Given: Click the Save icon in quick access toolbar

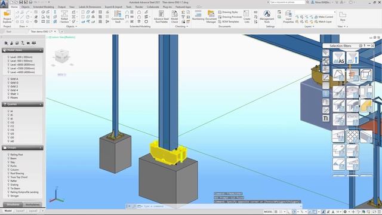Looking at the screenshot, I should click(21, 2).
